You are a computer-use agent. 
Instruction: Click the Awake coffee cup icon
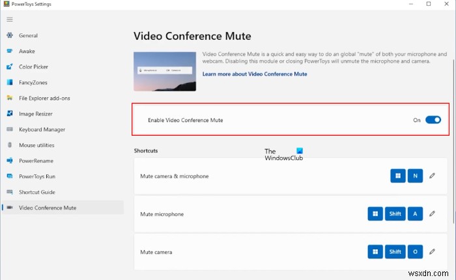point(10,51)
